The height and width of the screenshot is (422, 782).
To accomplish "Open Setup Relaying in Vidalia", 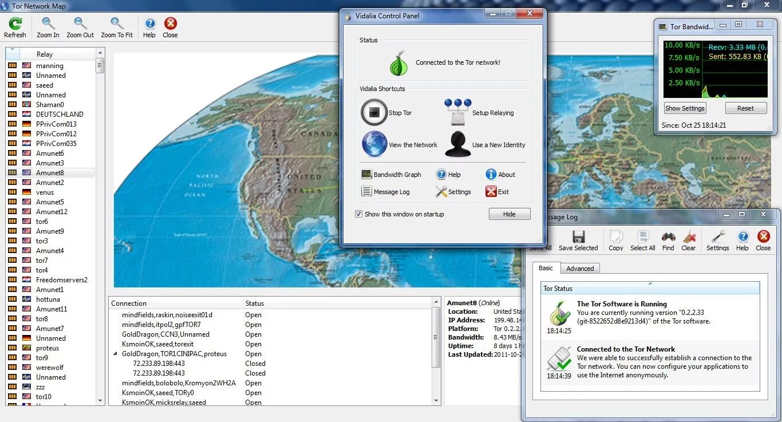I will (480, 112).
